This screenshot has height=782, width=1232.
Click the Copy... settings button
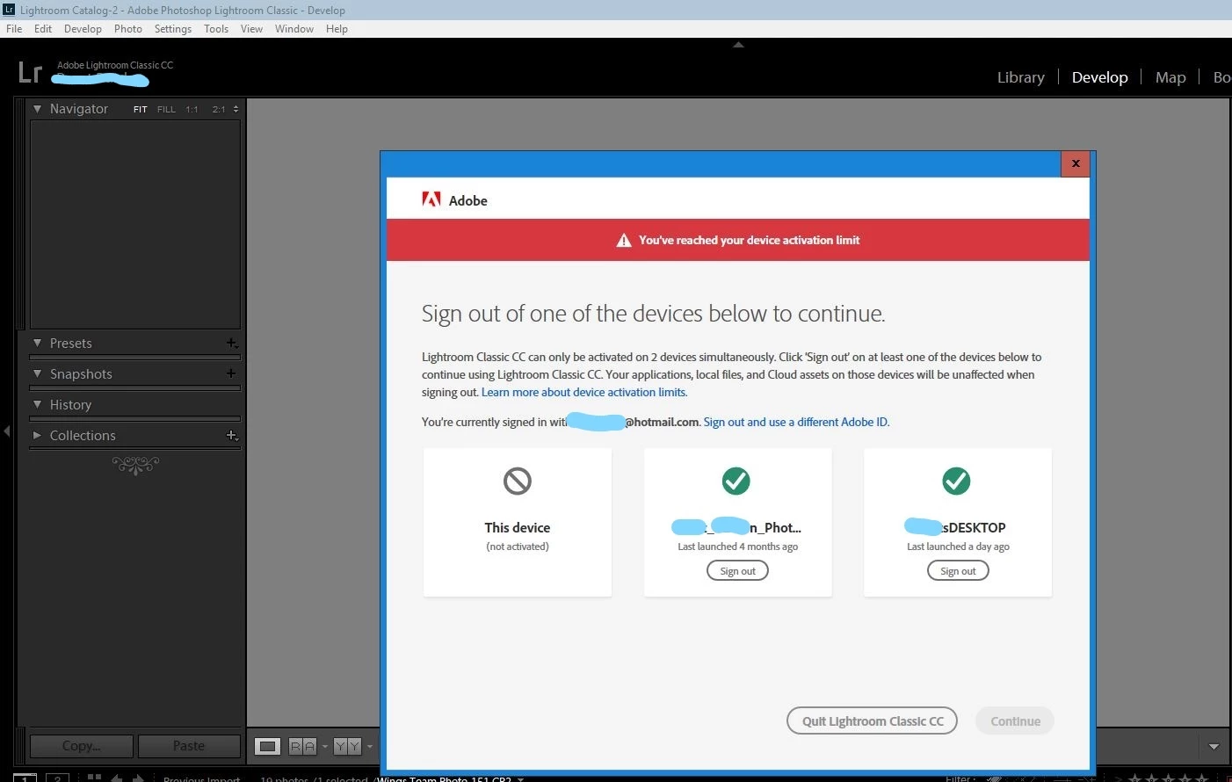pyautogui.click(x=82, y=746)
